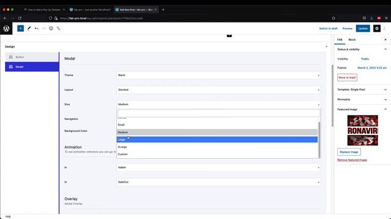Viewport: 391px width, 219px height.
Task: Edit the publish date March 2, 2022
Action: coord(372,68)
